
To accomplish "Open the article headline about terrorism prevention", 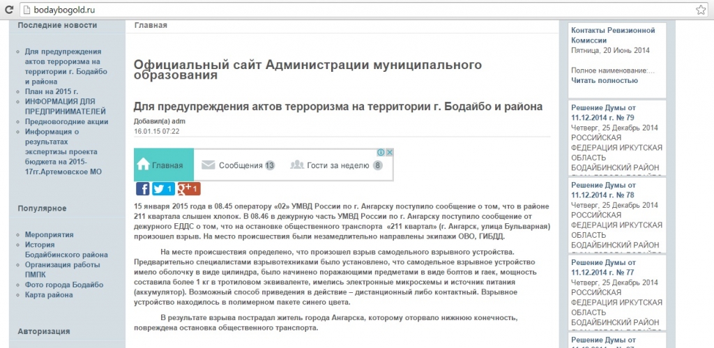I will [x=338, y=107].
